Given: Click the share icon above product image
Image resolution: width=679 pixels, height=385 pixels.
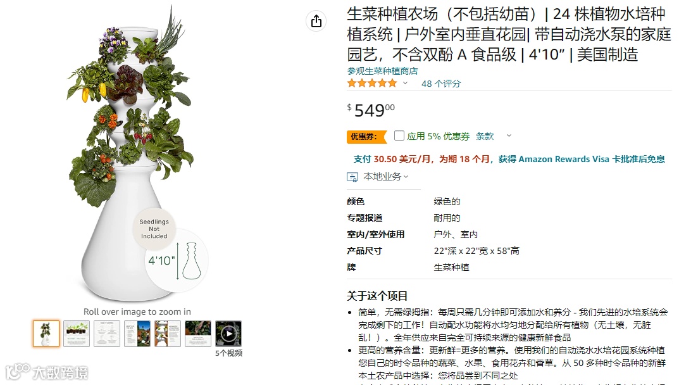Looking at the screenshot, I should (x=316, y=21).
